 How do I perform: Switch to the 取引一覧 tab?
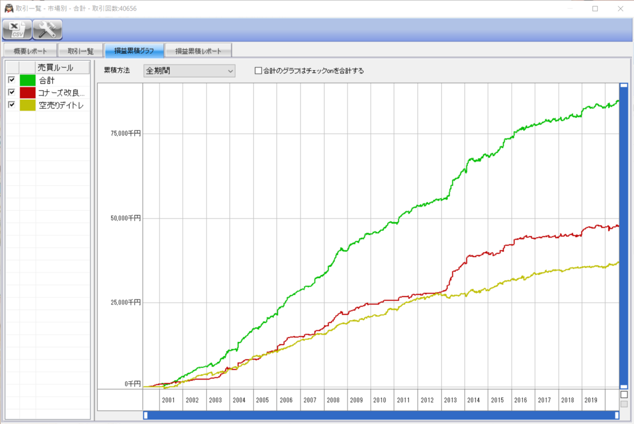click(80, 51)
